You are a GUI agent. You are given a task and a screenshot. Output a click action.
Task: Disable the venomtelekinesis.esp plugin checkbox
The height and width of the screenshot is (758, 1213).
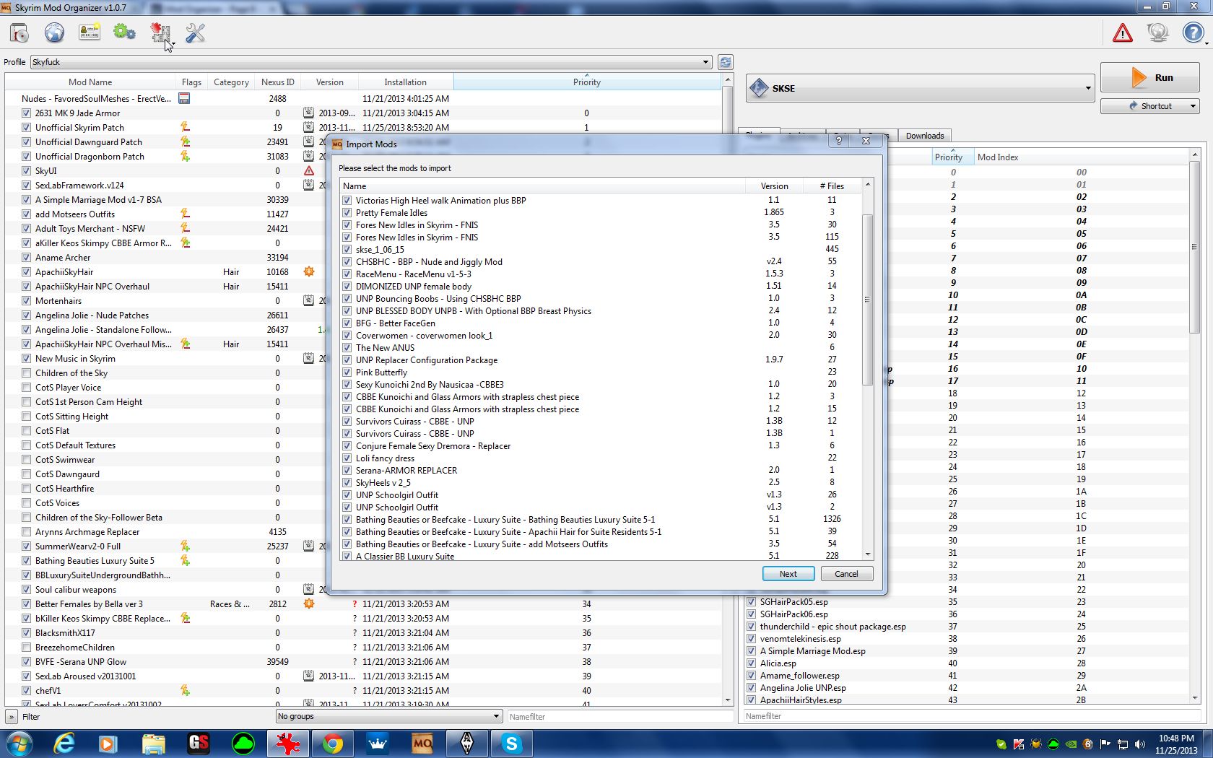pos(752,639)
